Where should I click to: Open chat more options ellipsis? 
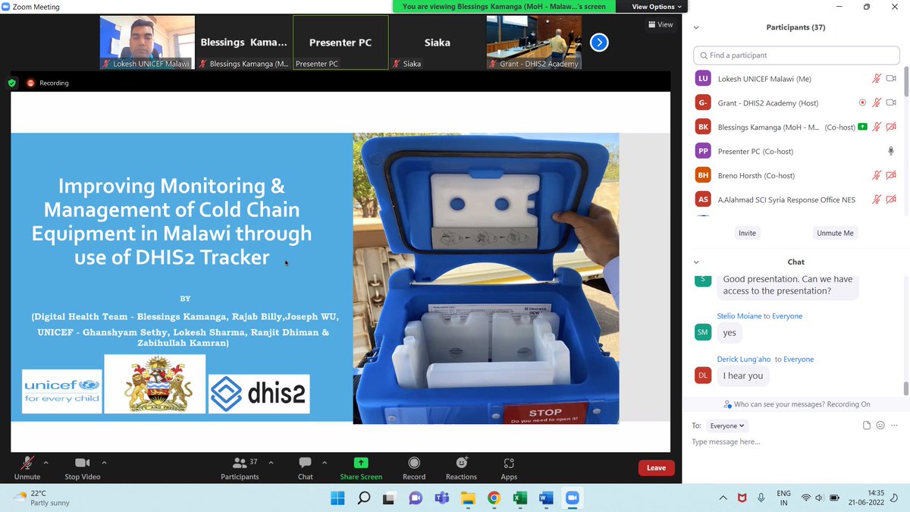pos(893,426)
